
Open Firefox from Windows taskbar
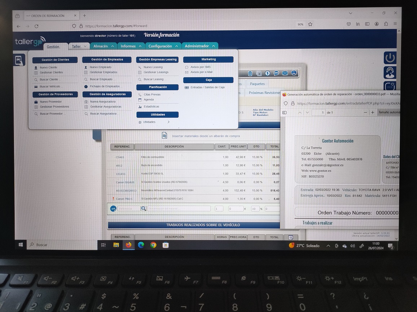pos(128,245)
